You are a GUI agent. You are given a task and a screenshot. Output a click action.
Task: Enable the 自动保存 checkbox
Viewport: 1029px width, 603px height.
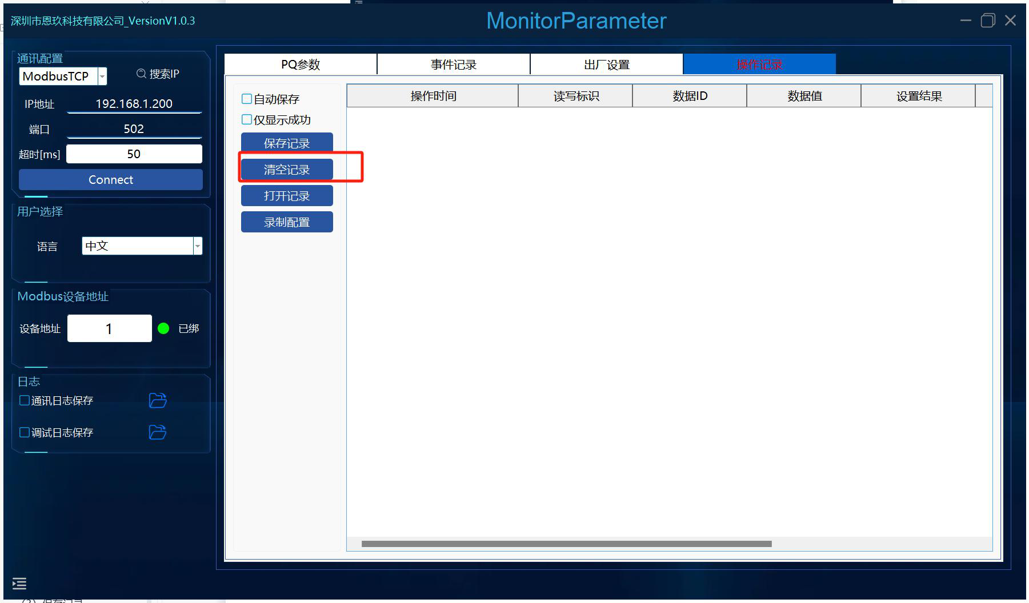coord(247,99)
